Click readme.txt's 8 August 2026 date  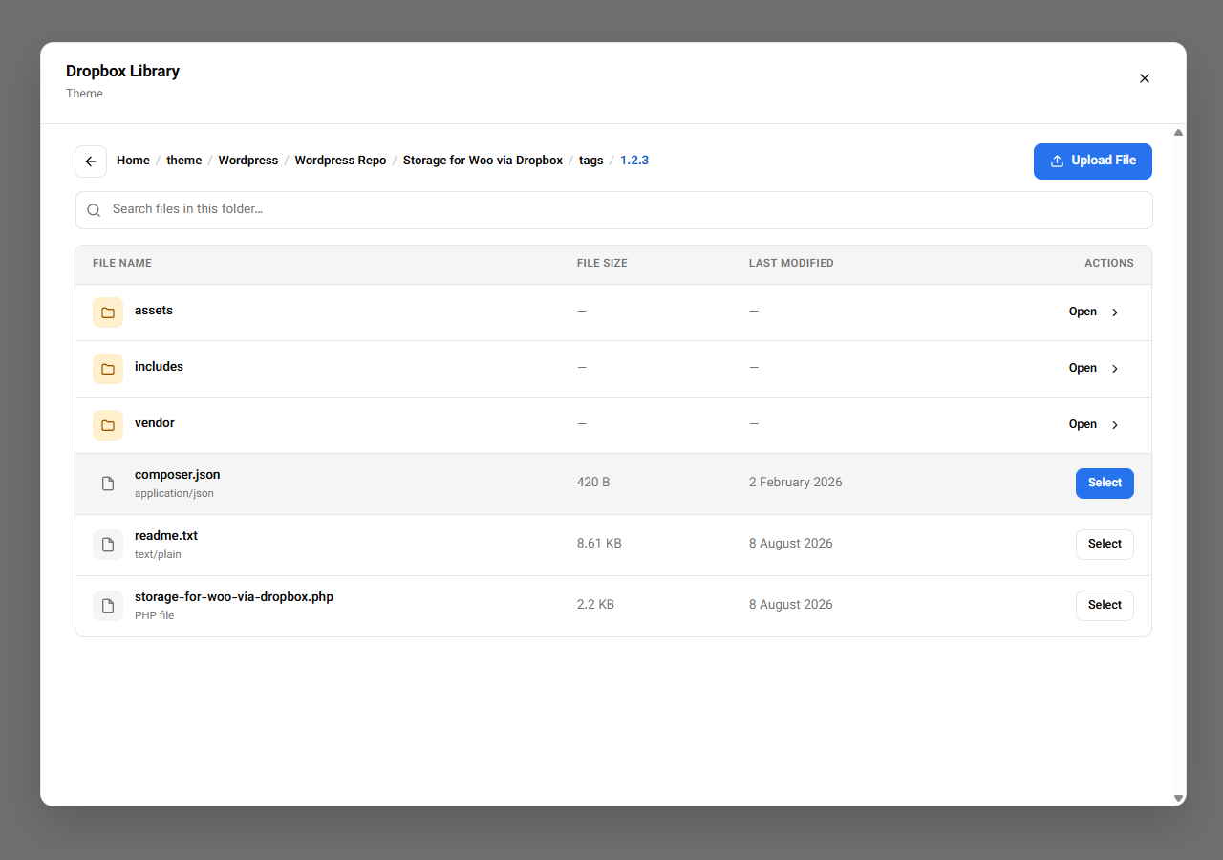pyautogui.click(x=791, y=544)
